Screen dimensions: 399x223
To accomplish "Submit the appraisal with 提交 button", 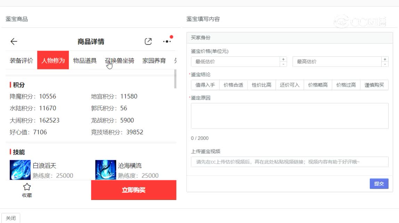I will click(x=379, y=184).
